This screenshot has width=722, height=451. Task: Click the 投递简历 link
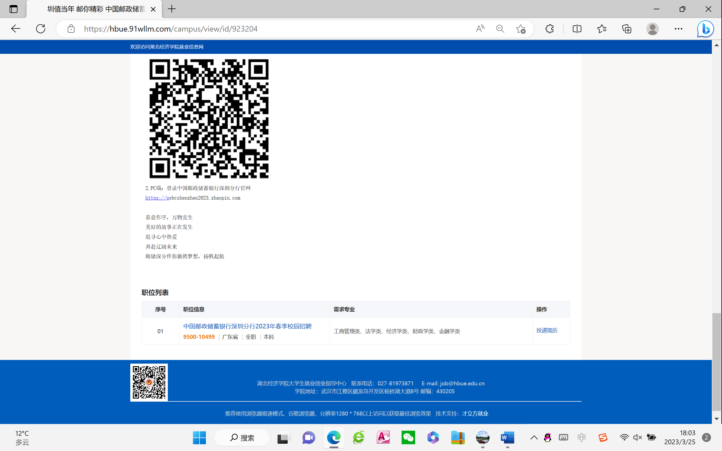pyautogui.click(x=547, y=330)
